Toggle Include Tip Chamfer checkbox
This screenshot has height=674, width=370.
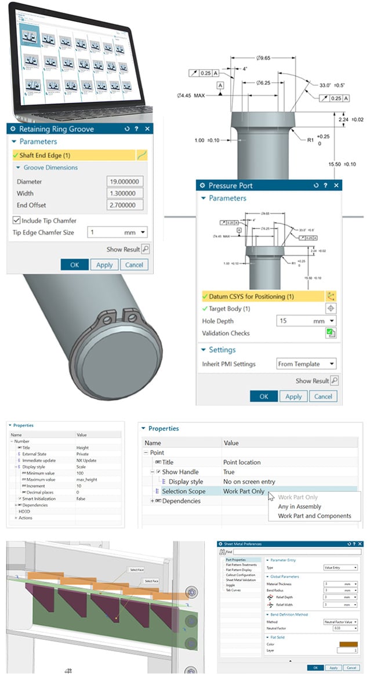pos(16,220)
